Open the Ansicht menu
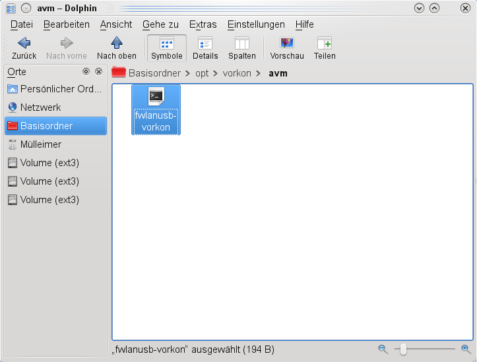477x362 pixels. click(116, 24)
